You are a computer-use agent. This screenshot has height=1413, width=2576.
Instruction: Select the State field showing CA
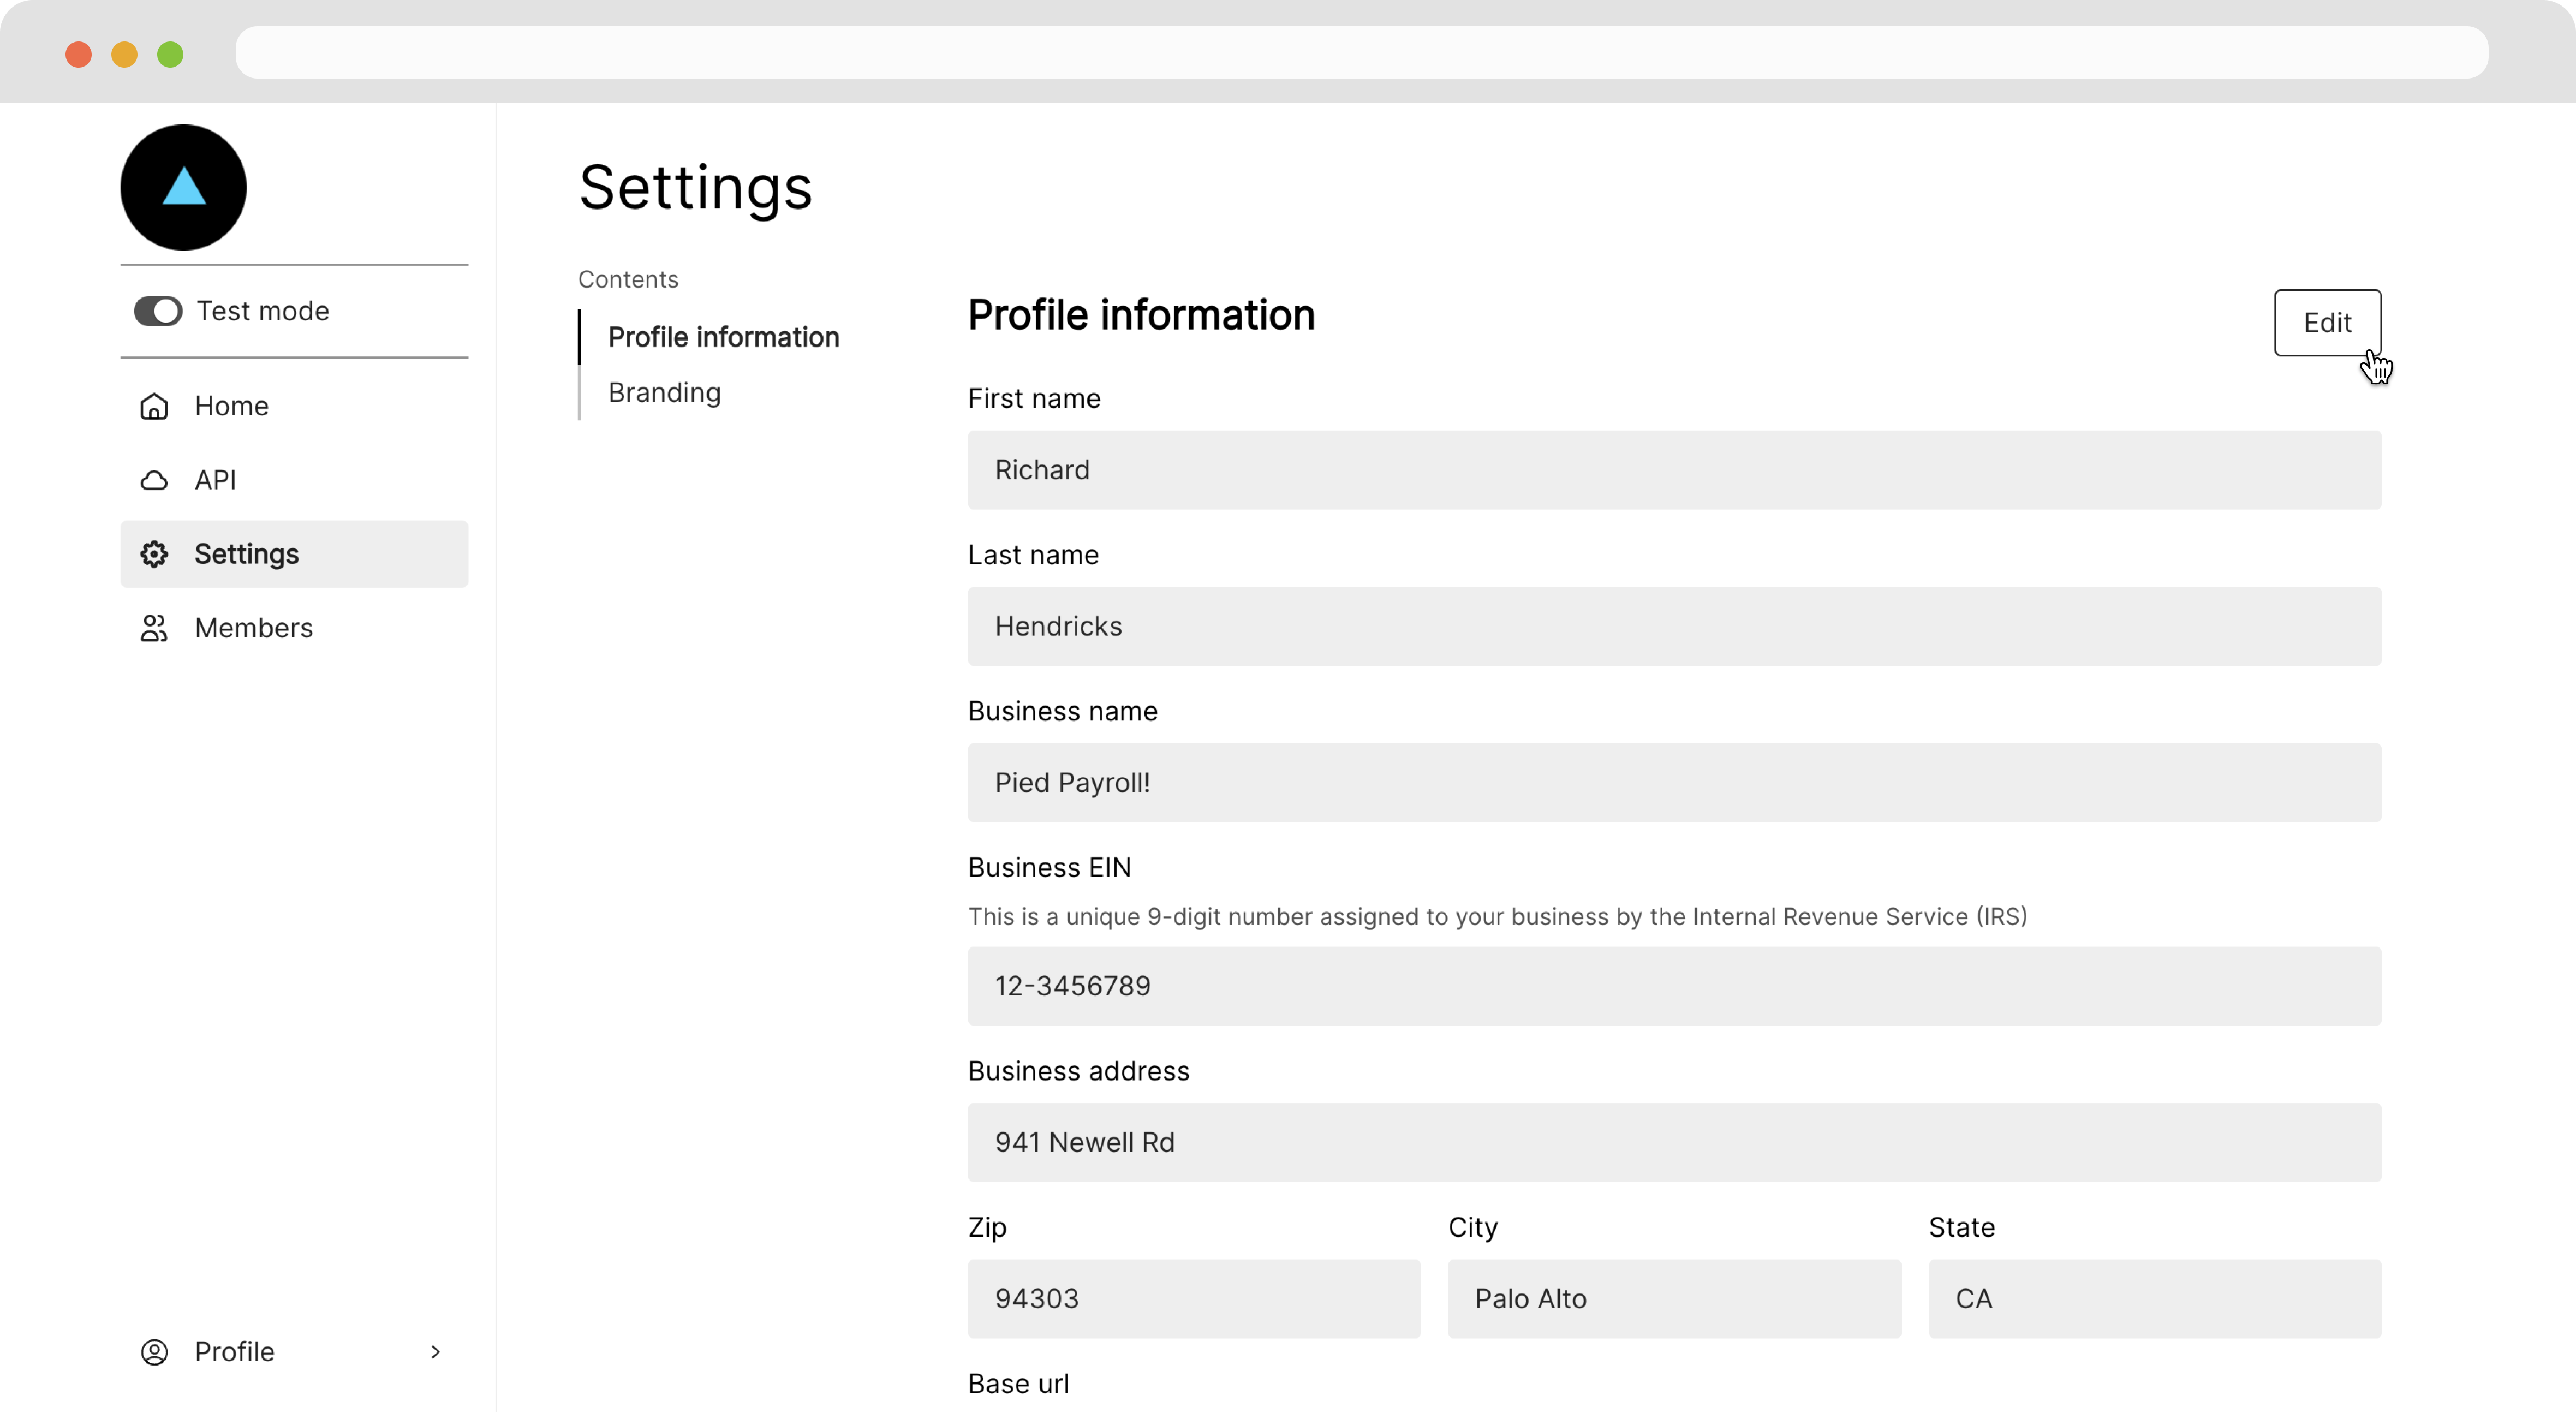[2154, 1298]
